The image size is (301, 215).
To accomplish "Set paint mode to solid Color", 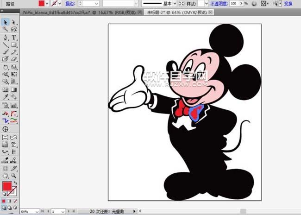I will coord(4,201).
